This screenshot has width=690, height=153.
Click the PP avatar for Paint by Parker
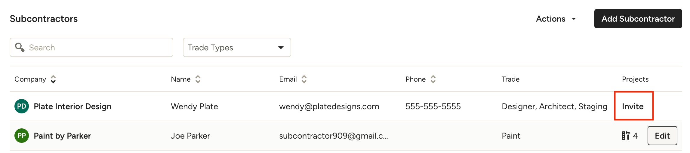pos(22,136)
